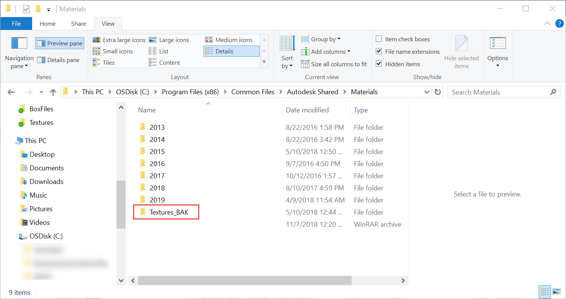The image size is (566, 299).
Task: Click Autodesk Shared breadcrumb
Action: pos(313,92)
